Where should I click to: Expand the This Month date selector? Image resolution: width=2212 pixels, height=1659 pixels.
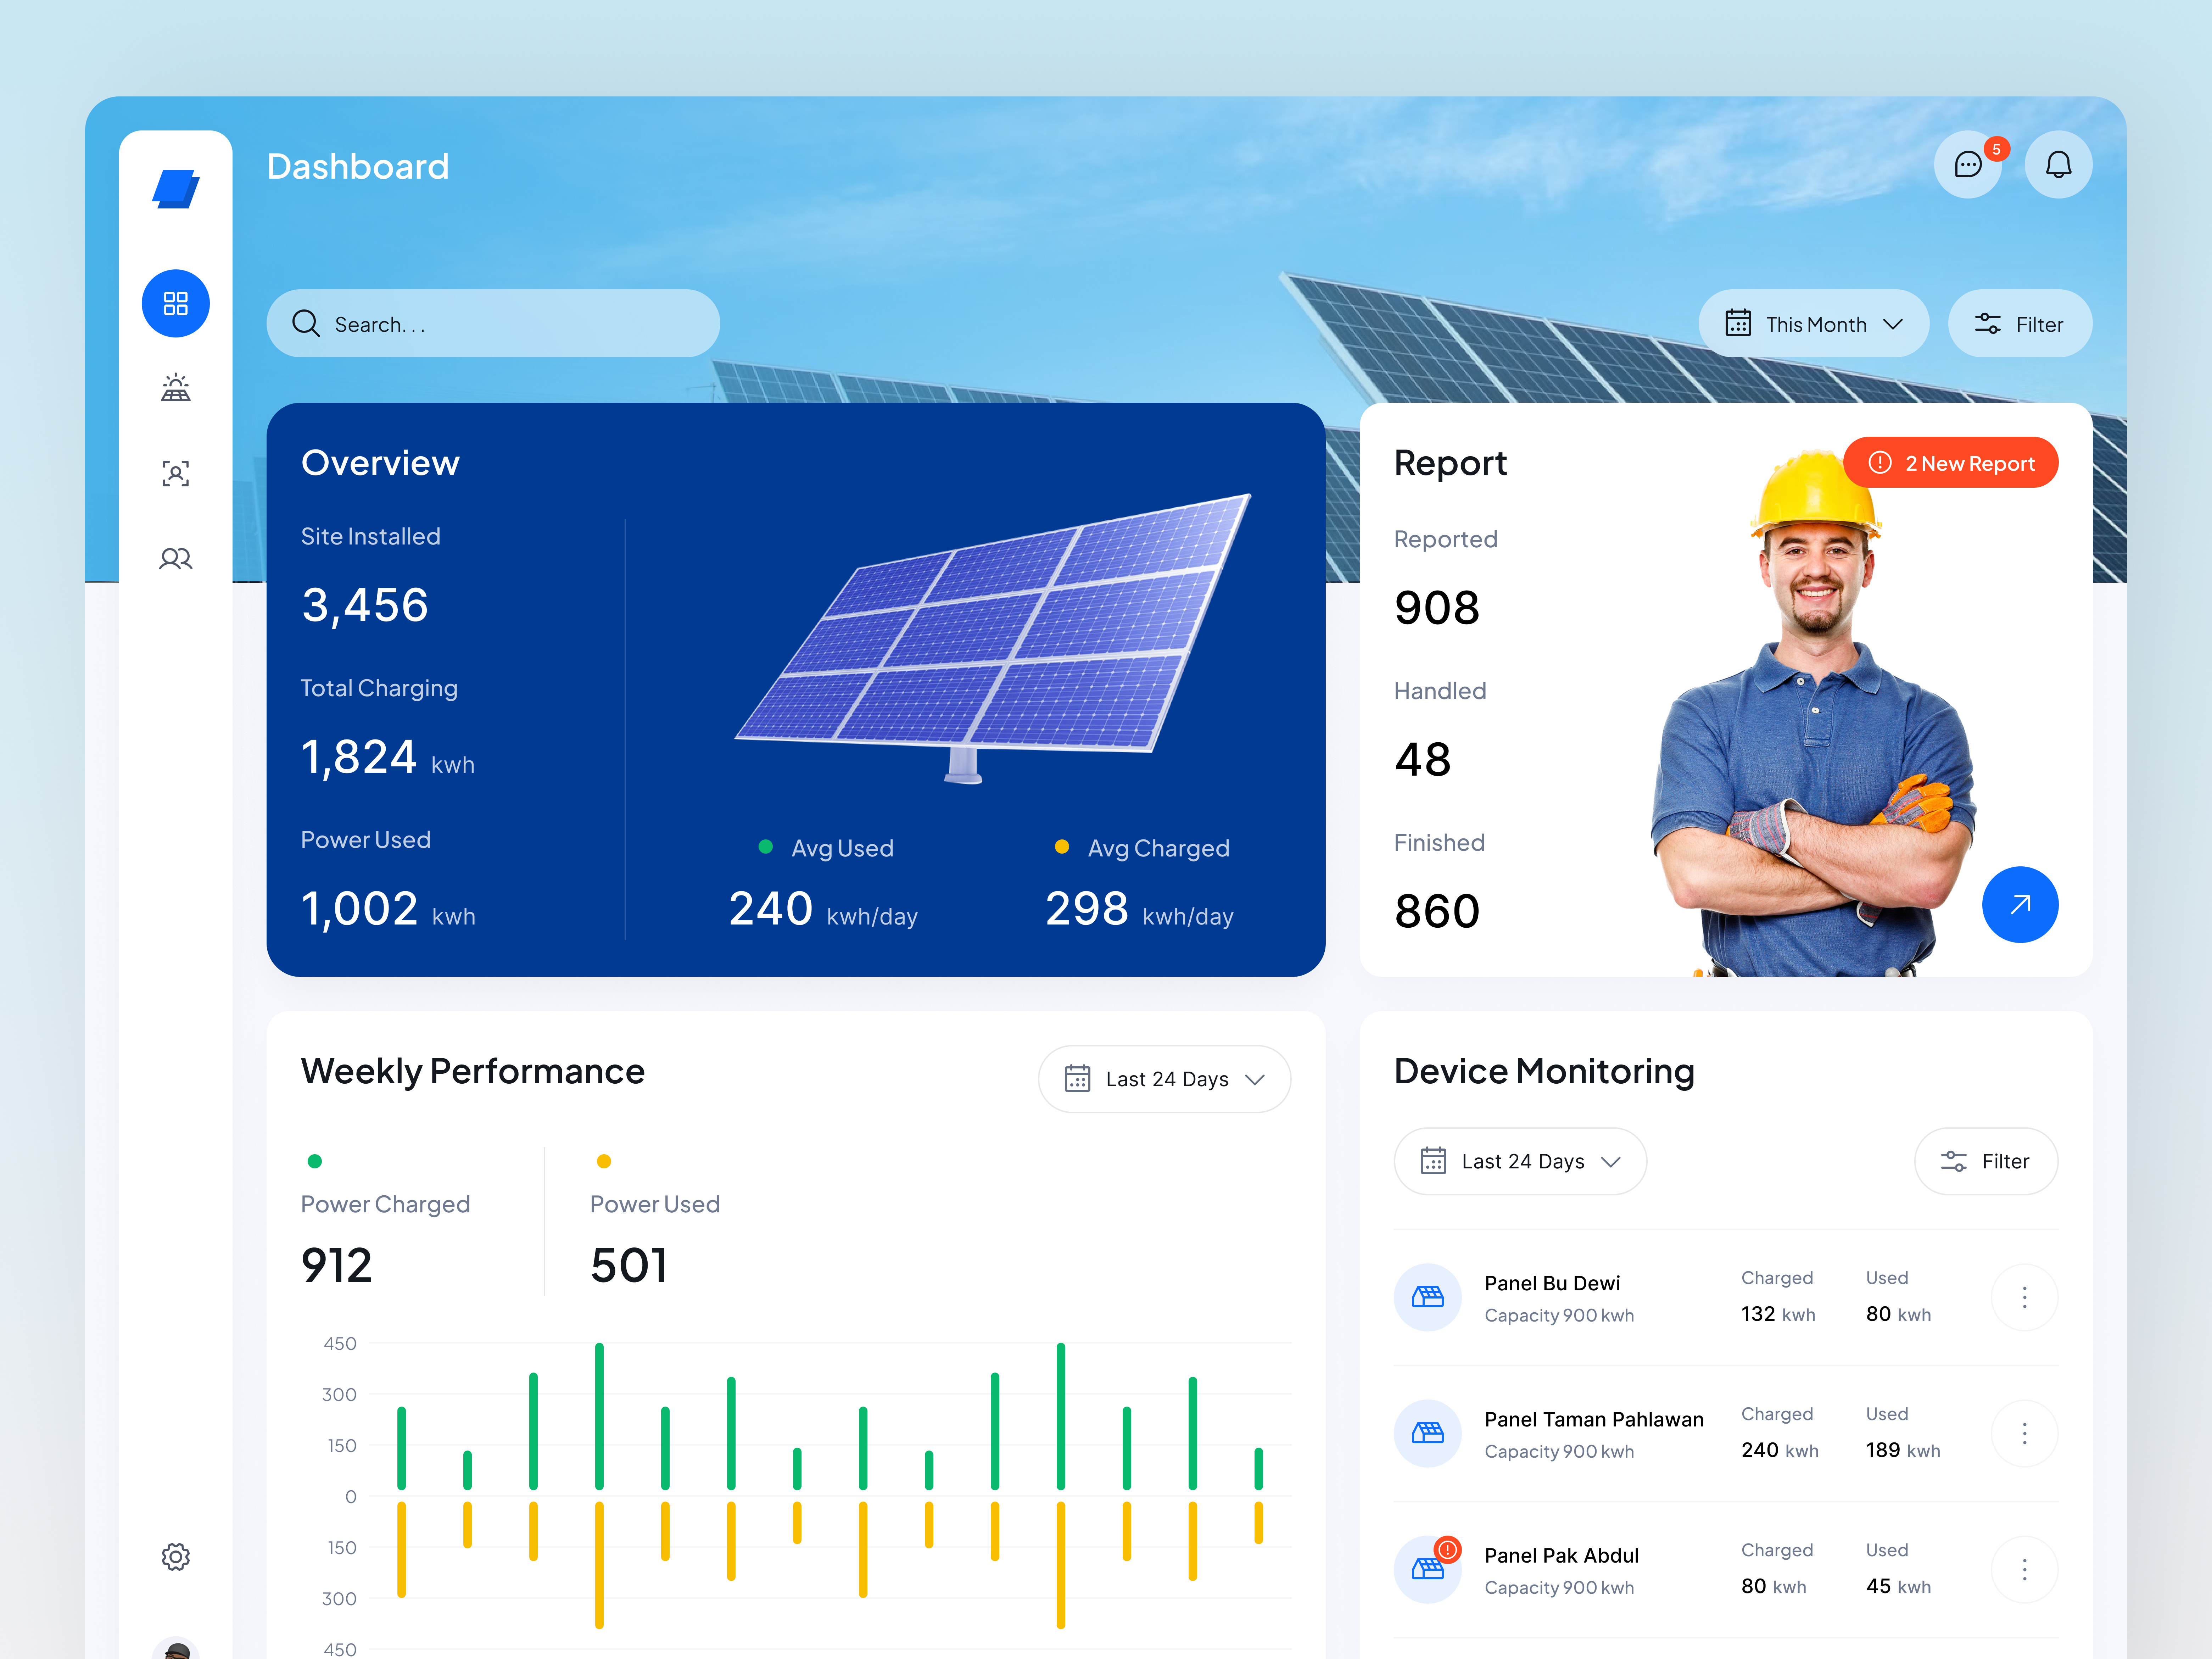pos(1813,323)
